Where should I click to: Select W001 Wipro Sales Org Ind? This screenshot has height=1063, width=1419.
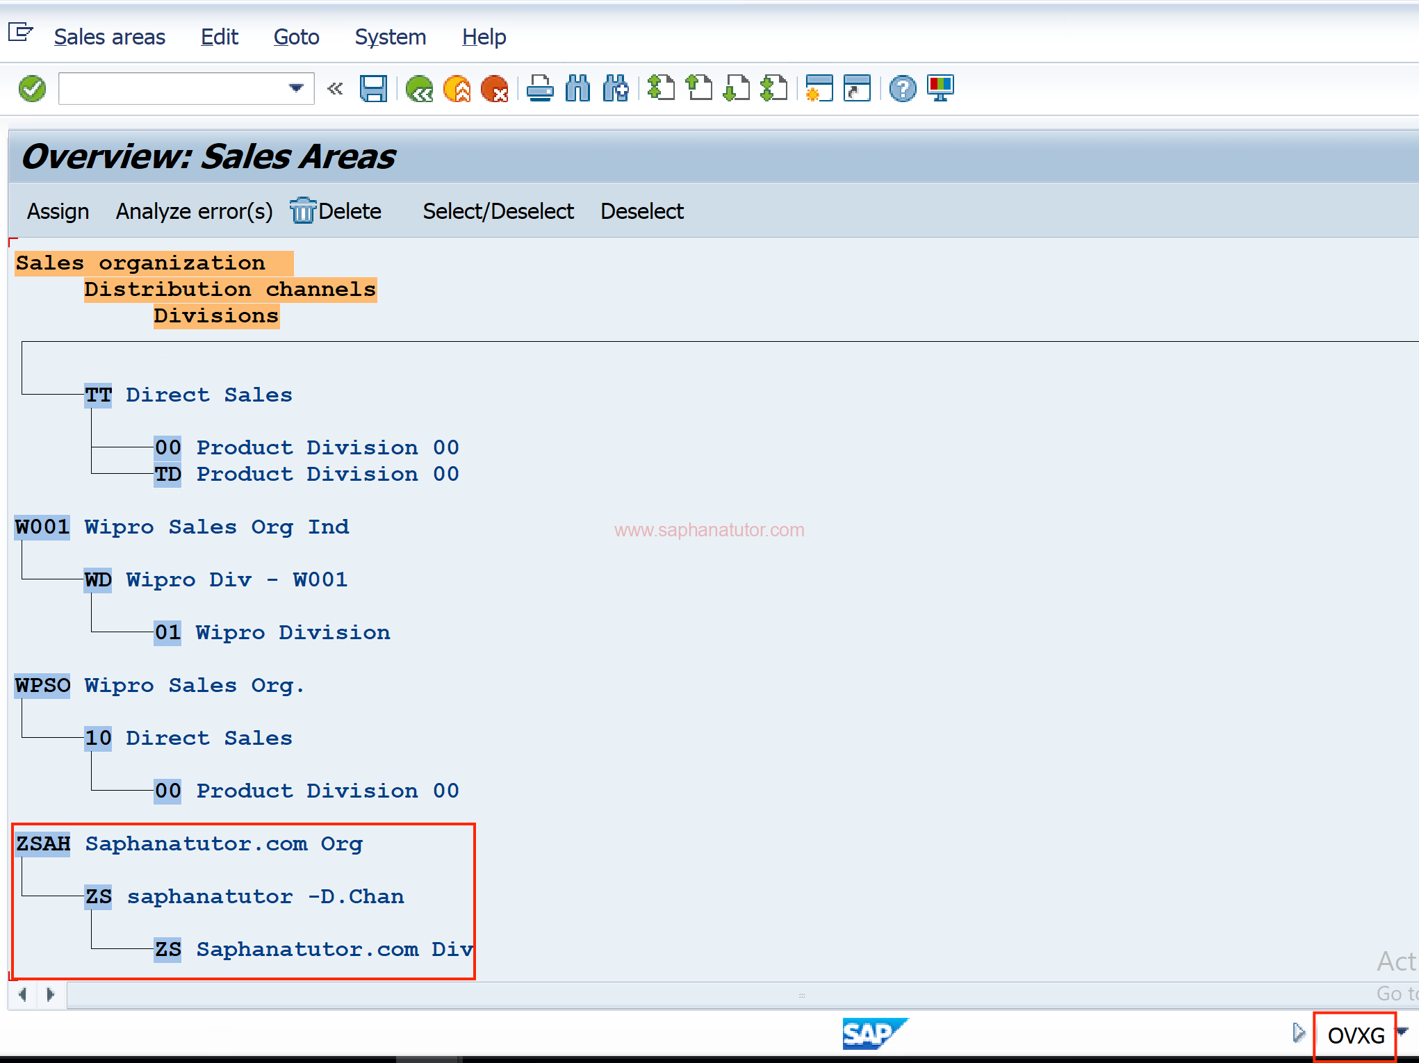(182, 527)
